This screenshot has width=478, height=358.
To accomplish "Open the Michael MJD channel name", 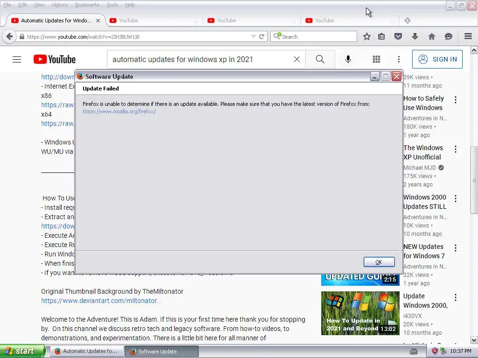I will coord(420,167).
